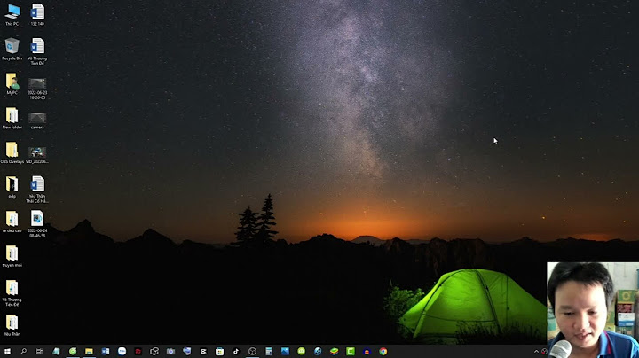Open the green circular browser taskbar icon
The image size is (639, 358).
pos(73,352)
